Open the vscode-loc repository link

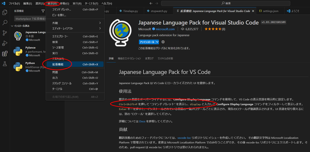pos(184,137)
